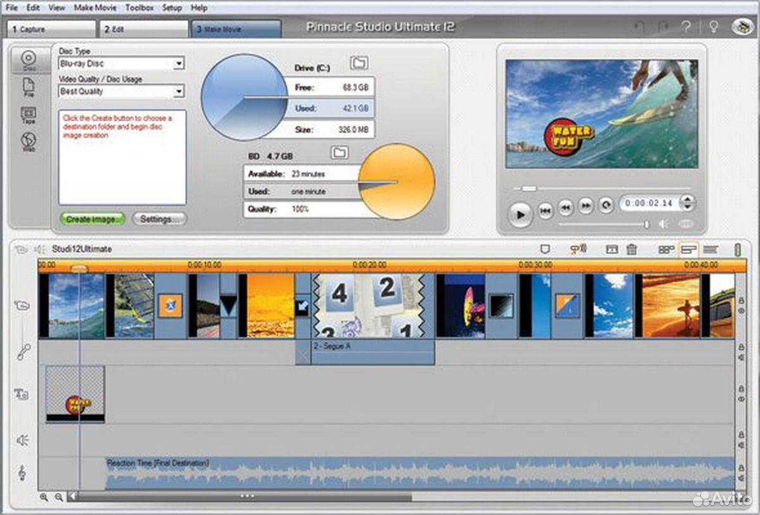Select the Disc output icon
This screenshot has height=515, width=760.
pos(28,59)
